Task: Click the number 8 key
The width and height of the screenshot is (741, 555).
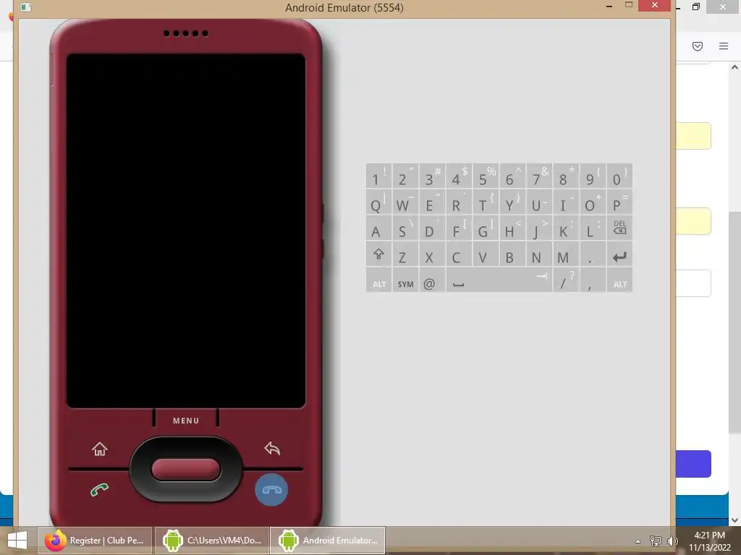Action: point(566,176)
